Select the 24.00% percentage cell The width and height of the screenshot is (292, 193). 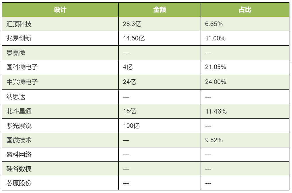(245, 82)
